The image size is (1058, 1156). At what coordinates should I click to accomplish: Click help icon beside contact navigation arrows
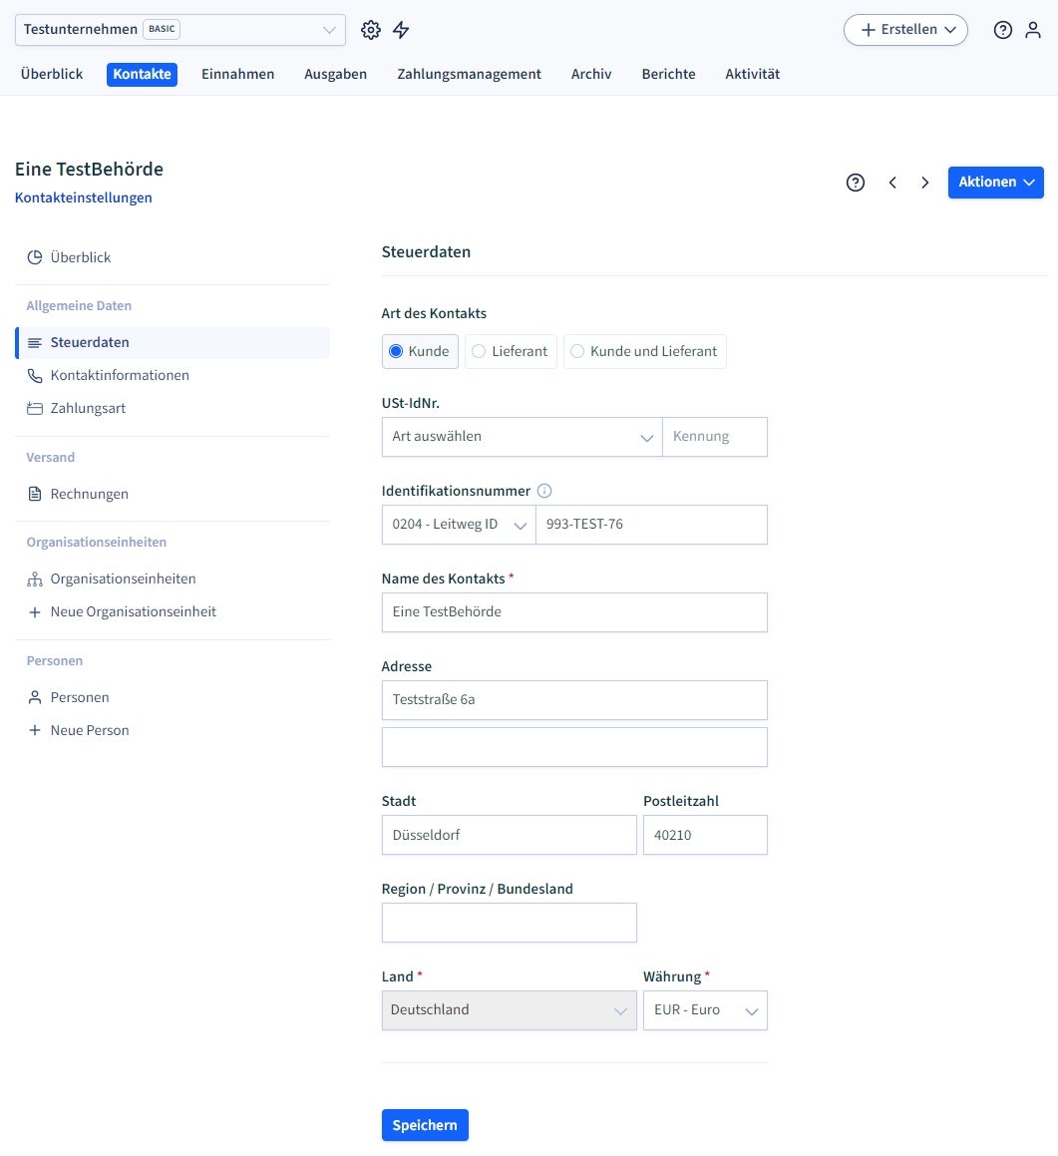pos(856,183)
